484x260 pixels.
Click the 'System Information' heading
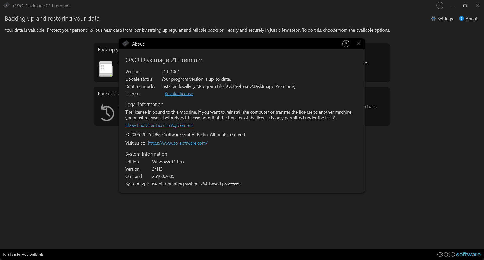(146, 154)
